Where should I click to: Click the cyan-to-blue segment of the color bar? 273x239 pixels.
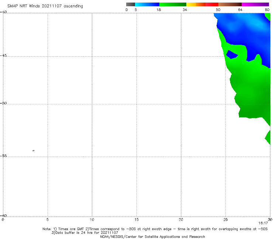coord(147,4)
